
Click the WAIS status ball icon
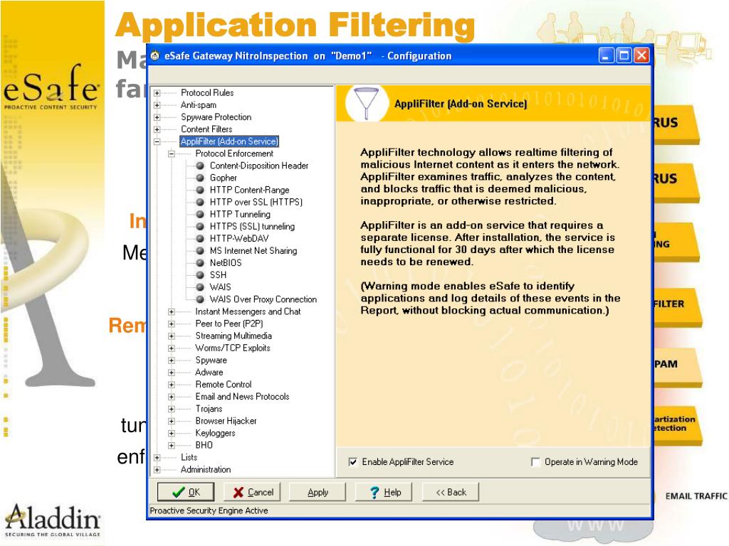[x=200, y=287]
